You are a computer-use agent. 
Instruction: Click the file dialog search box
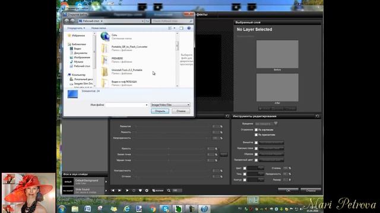pyautogui.click(x=172, y=21)
